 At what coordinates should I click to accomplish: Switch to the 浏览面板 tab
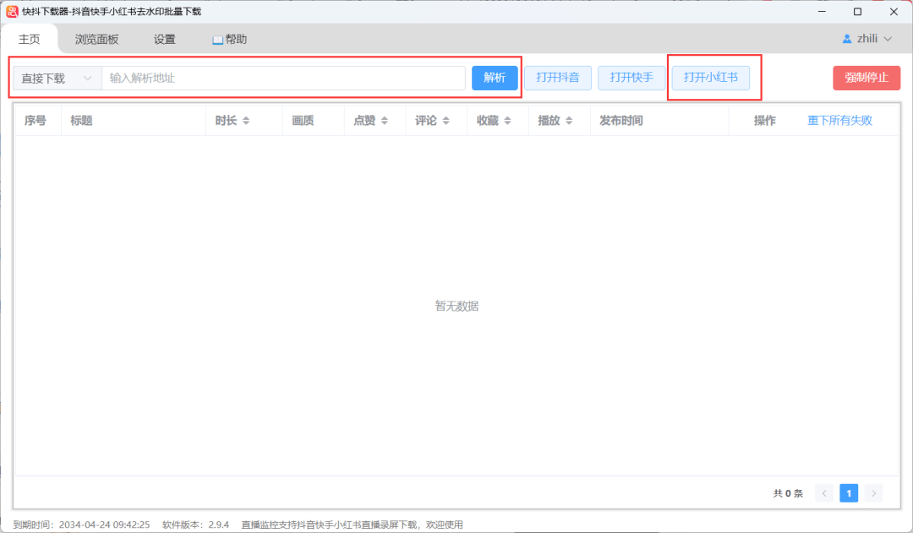(96, 39)
